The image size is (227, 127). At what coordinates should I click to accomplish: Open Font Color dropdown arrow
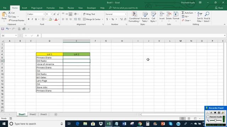(59, 19)
